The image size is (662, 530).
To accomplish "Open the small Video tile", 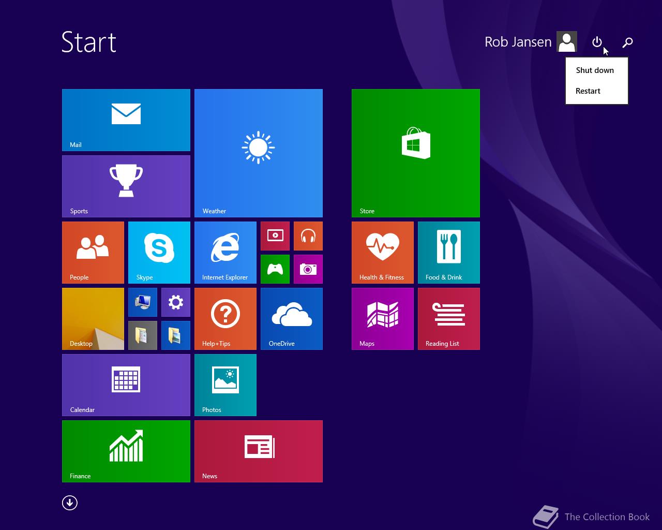I will tap(275, 236).
